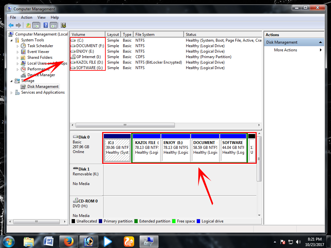Image resolution: width=331 pixels, height=248 pixels.
Task: Select the Shared Folders icon in tree
Action: pos(23,57)
